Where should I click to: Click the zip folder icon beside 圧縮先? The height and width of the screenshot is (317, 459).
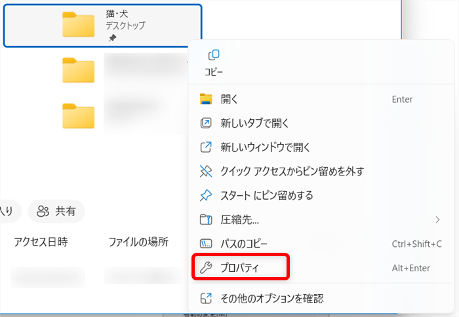click(206, 219)
